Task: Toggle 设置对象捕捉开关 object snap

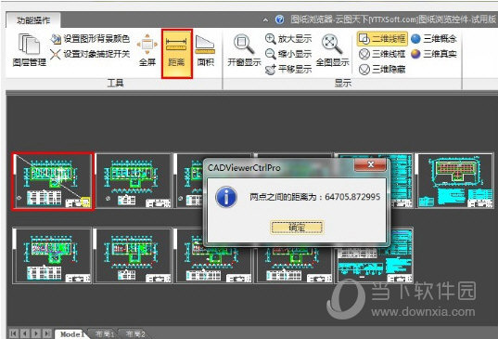Action: tap(90, 54)
